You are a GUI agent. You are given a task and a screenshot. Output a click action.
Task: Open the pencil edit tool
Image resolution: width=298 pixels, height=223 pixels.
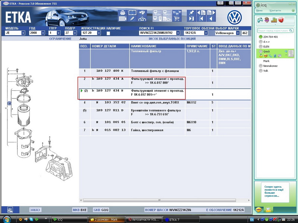coord(132,19)
